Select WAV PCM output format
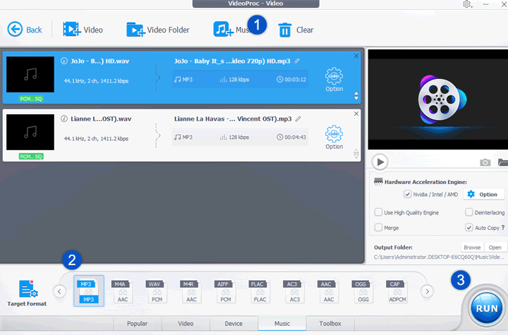508x335 pixels. 157,291
